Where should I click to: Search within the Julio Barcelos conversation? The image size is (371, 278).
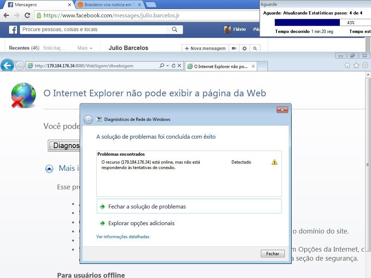tap(255, 48)
